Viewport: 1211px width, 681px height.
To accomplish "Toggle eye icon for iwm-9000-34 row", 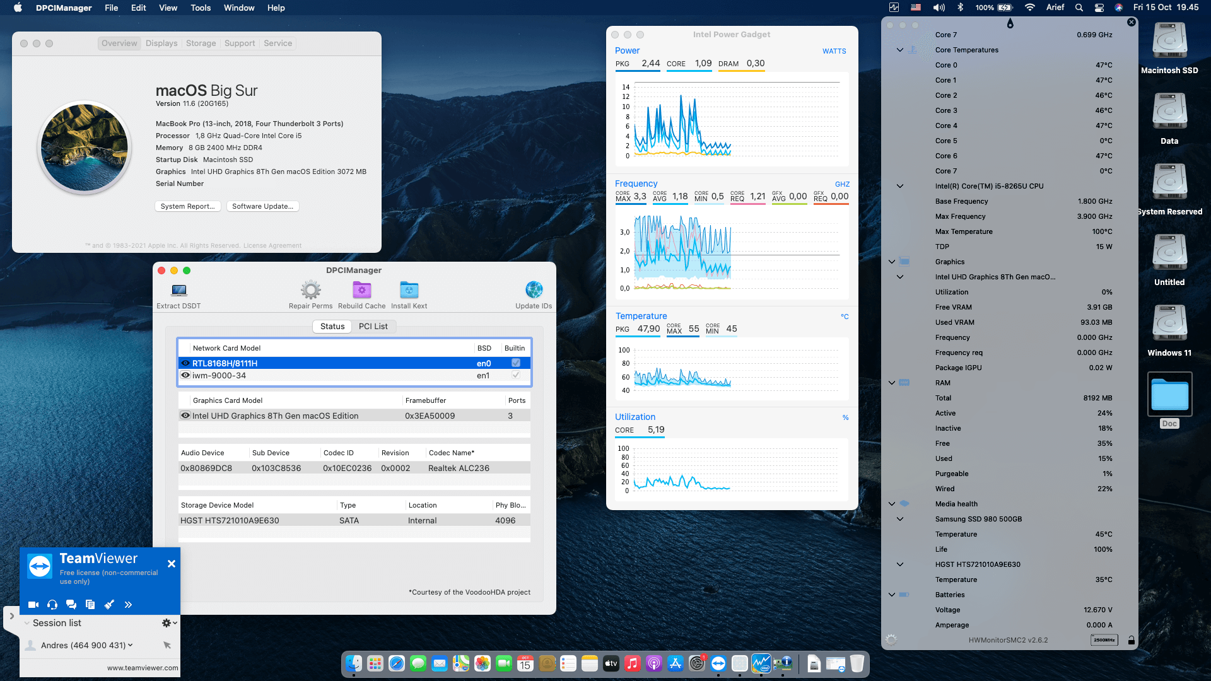I will 185,375.
